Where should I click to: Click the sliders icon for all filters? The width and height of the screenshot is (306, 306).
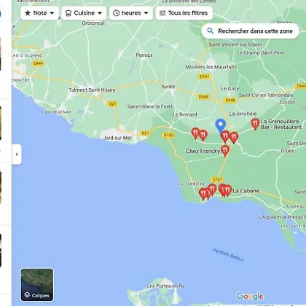pos(162,13)
